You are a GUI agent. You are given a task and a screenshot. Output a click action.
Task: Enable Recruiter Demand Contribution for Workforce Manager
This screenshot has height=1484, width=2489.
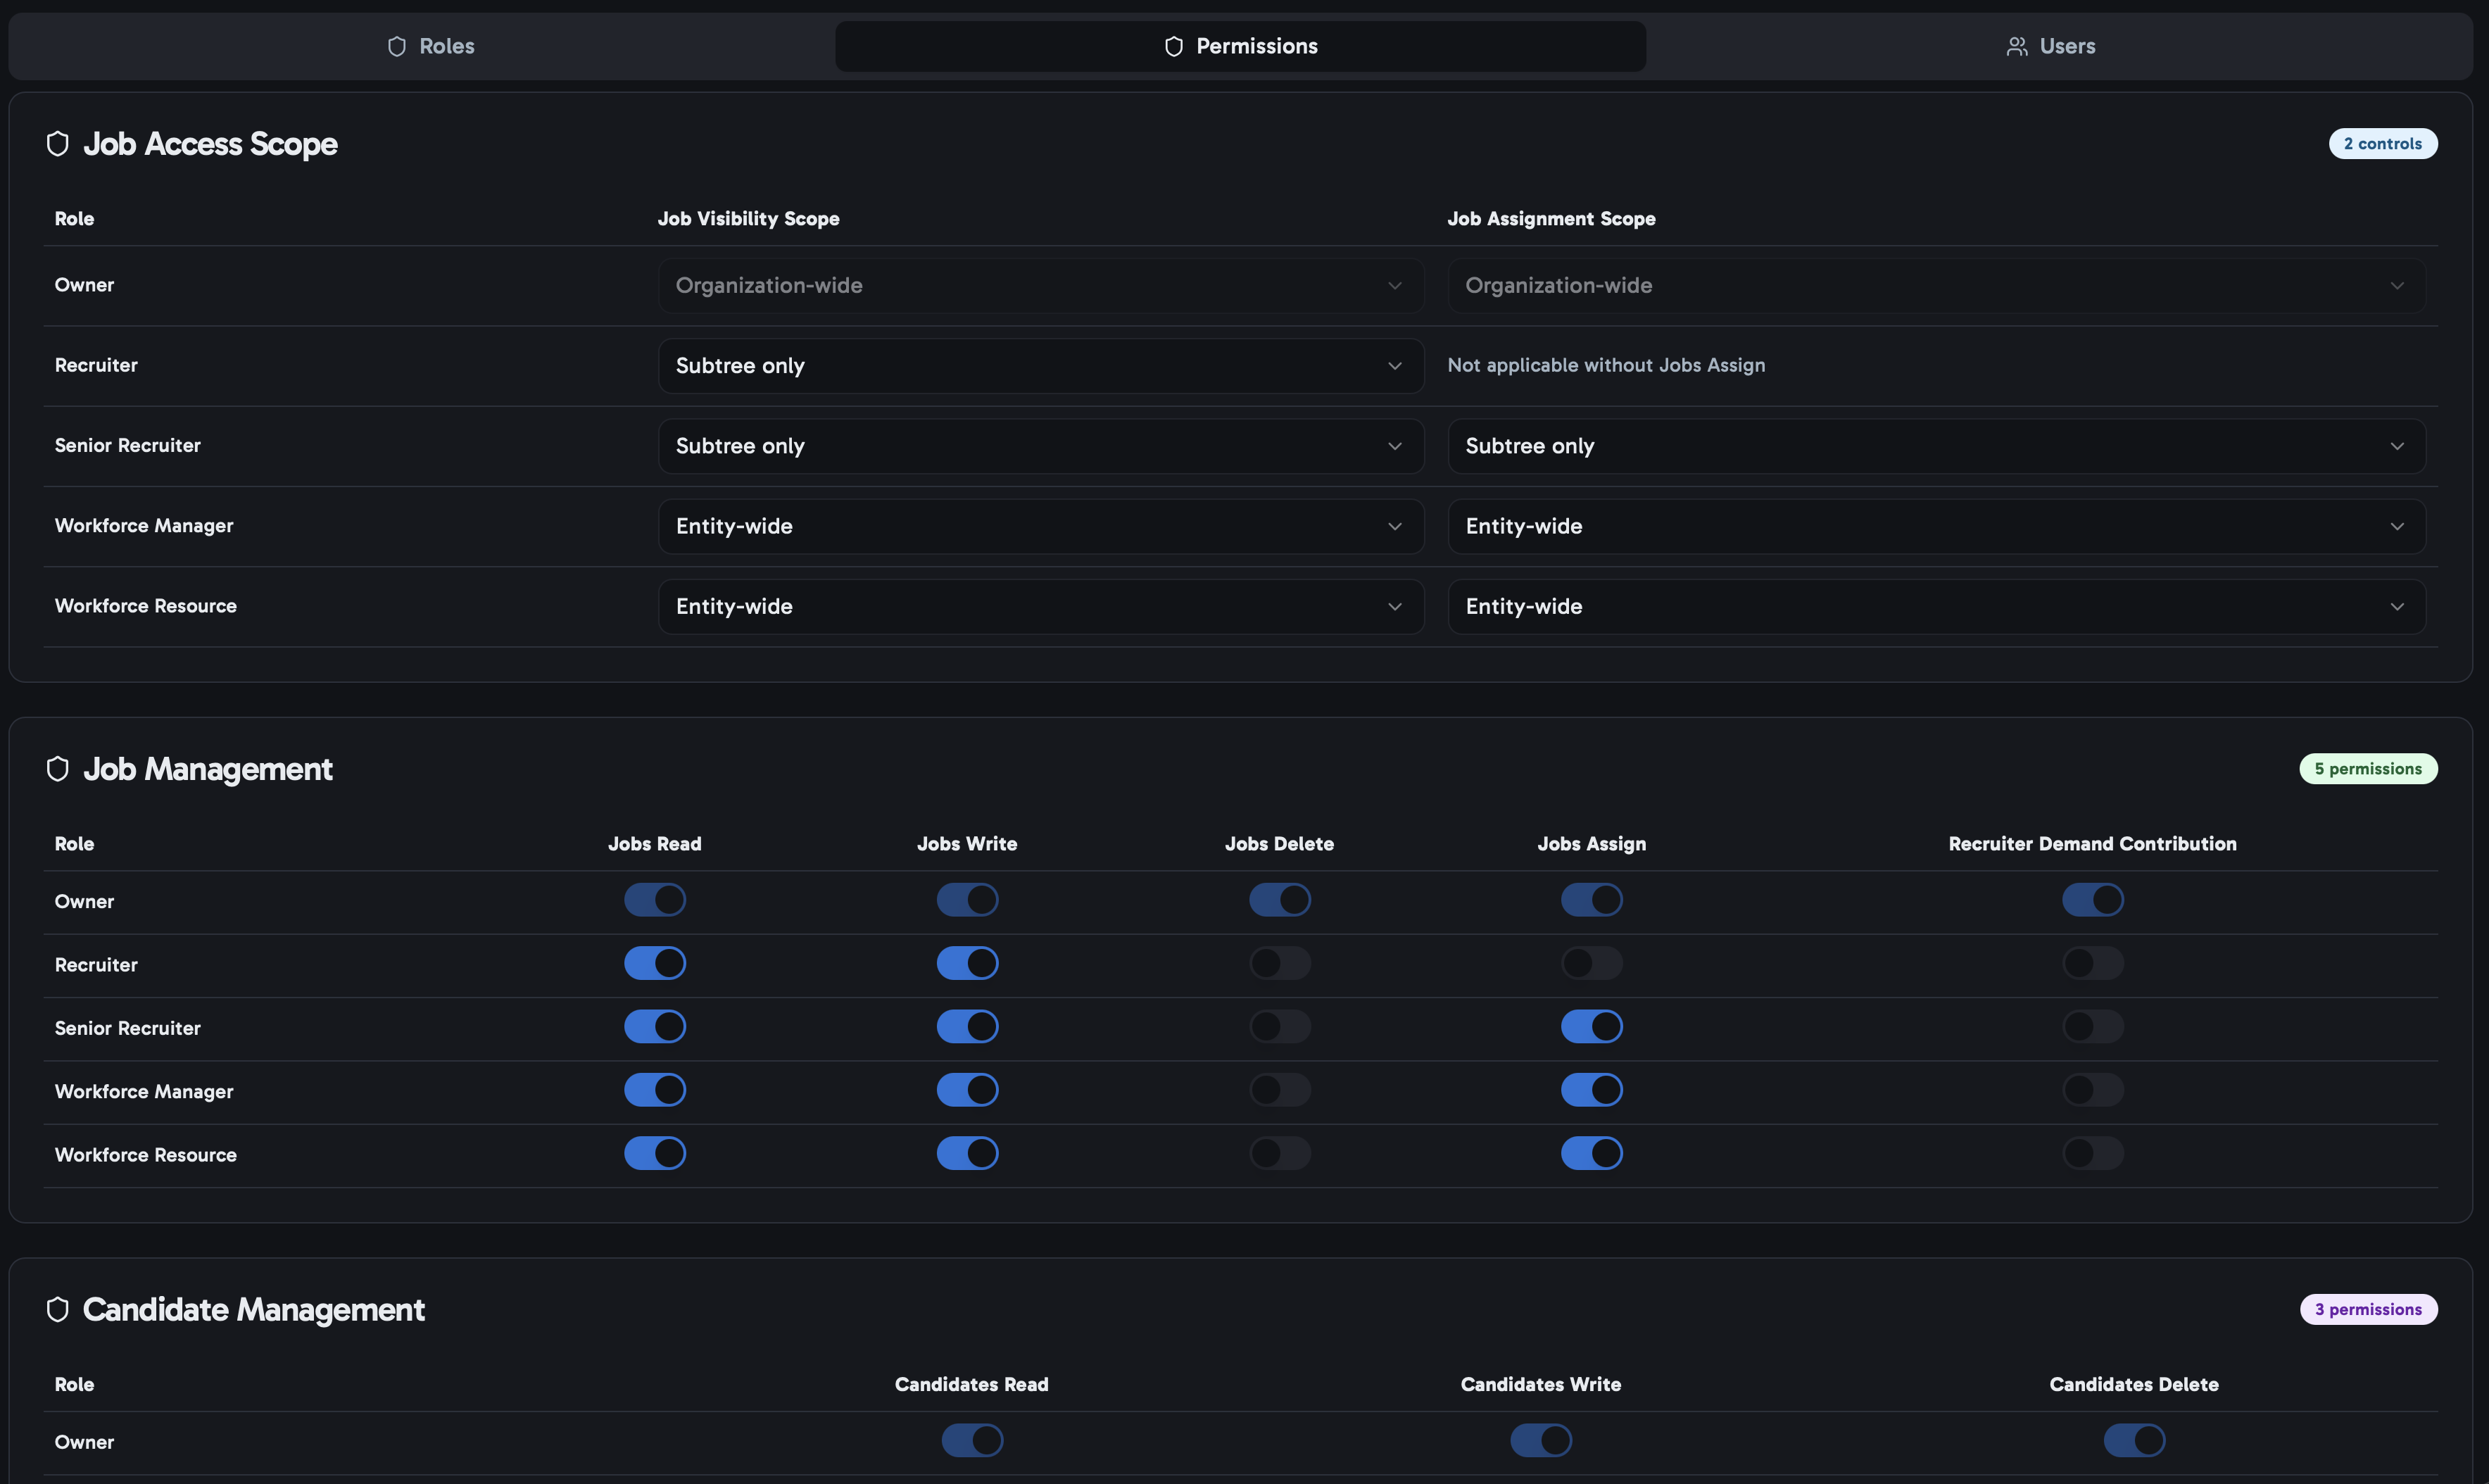coord(2093,1090)
